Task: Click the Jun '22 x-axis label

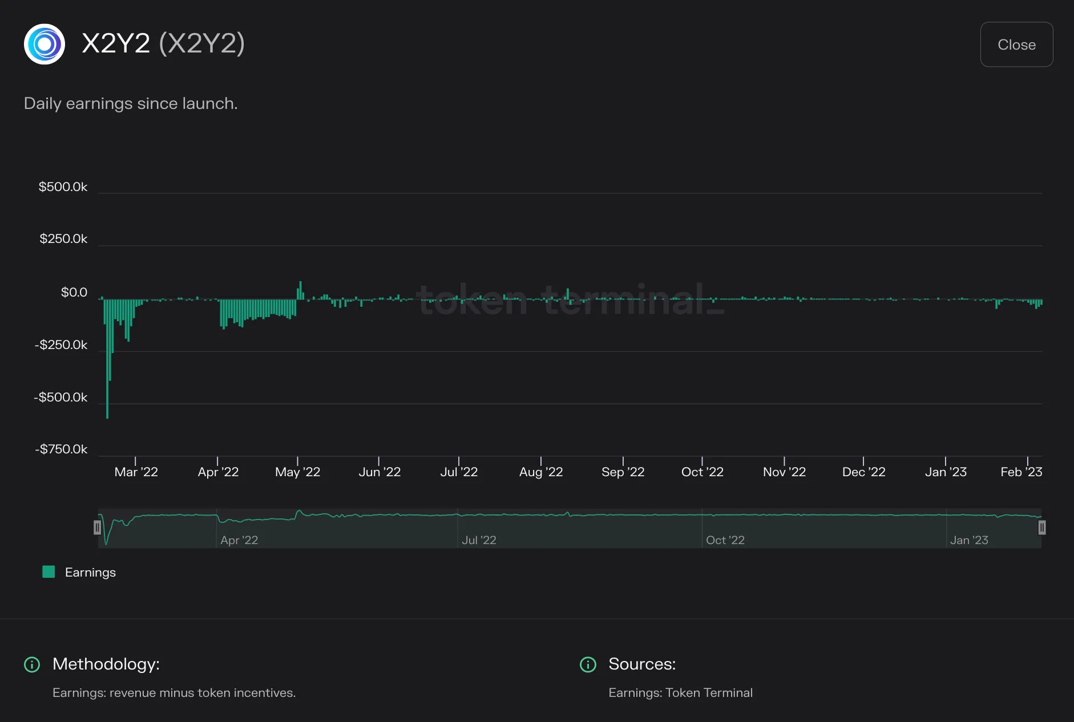Action: click(379, 472)
